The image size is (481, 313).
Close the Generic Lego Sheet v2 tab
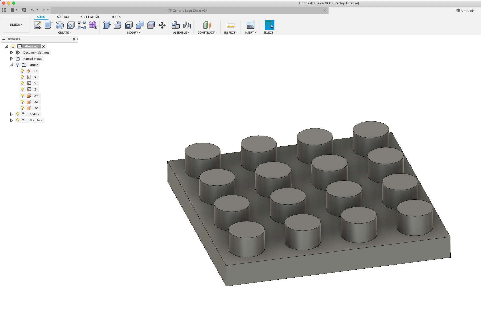(x=325, y=11)
